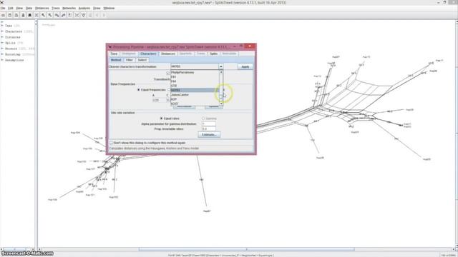
Task: Click the four-arrow fit-to-window toolbar icon
Action: coord(77,15)
